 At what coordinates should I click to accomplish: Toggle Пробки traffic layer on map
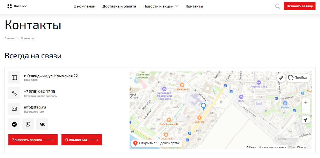coord(298,78)
